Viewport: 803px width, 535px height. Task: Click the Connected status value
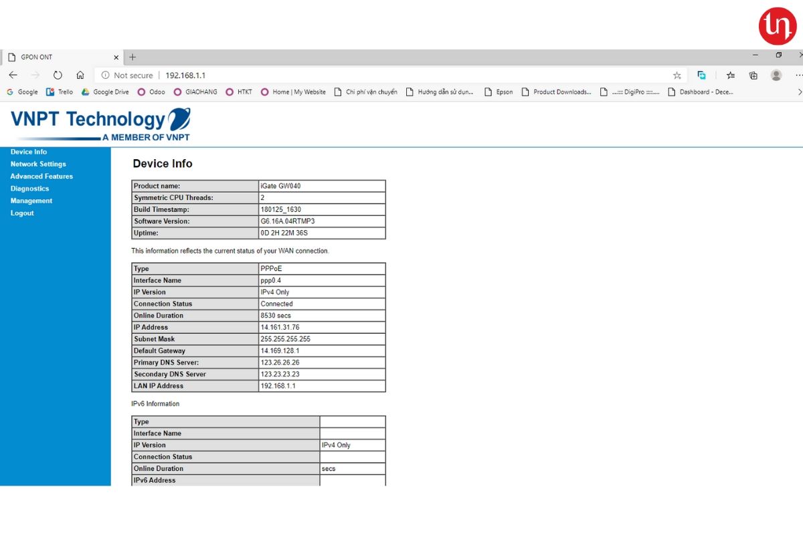[276, 304]
